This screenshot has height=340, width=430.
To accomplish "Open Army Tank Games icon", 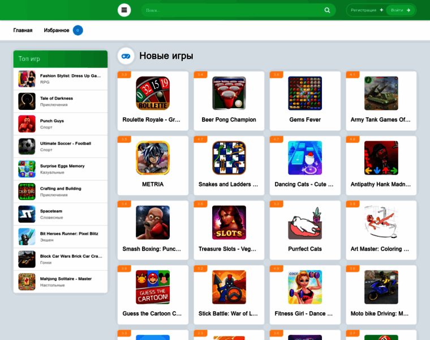I will pos(381,93).
